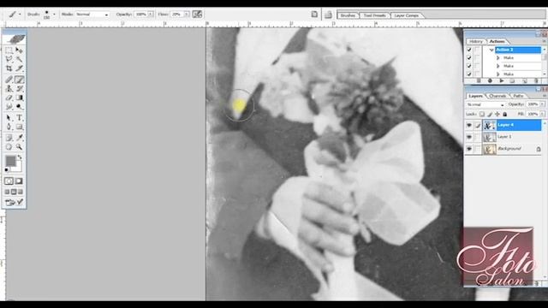Reset to default foreground and background colors
Image resolution: width=548 pixels, height=308 pixels.
click(7, 170)
